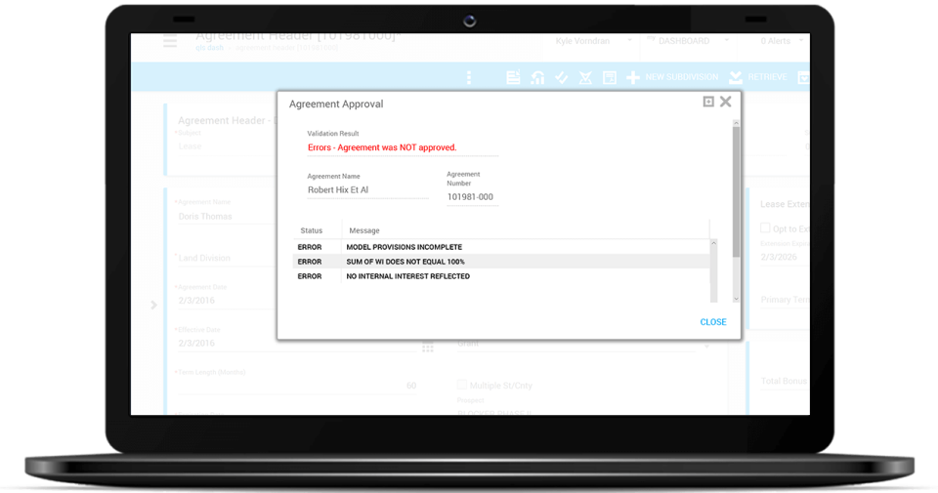Click the document notes toolbar icon
The image size is (938, 493).
513,77
